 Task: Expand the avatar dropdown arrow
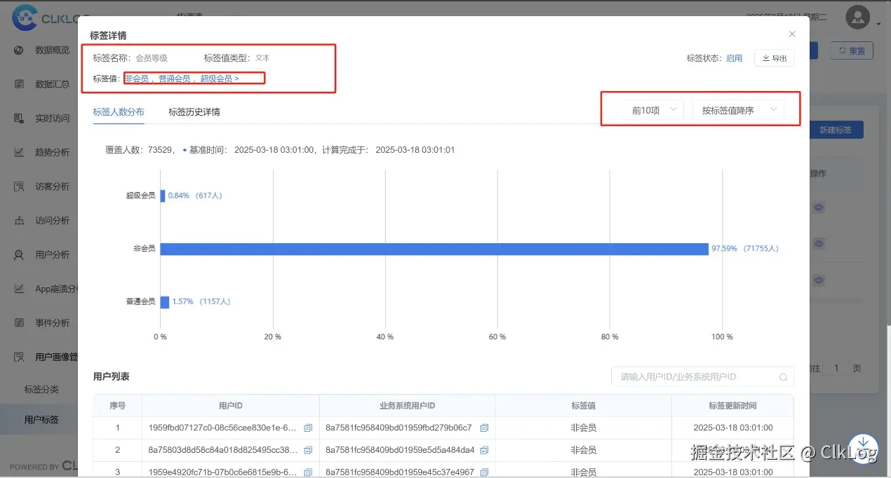(878, 24)
